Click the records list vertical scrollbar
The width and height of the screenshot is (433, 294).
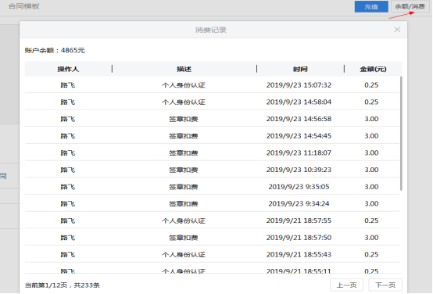[x=401, y=133]
